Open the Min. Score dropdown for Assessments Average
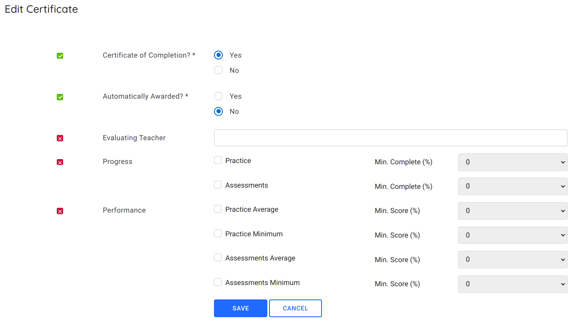 (512, 259)
